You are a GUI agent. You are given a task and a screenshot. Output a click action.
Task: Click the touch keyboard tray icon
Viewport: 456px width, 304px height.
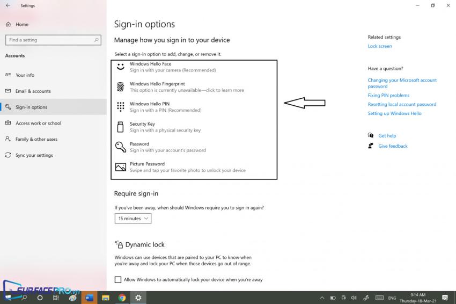point(379,298)
